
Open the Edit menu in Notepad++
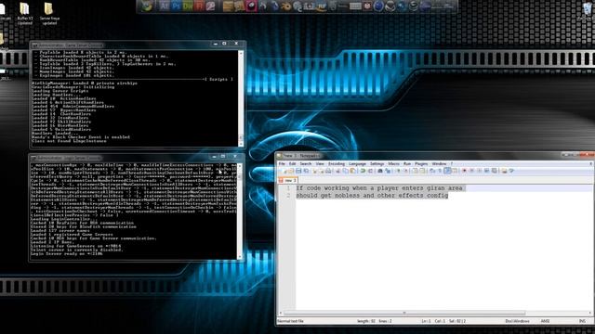click(292, 164)
